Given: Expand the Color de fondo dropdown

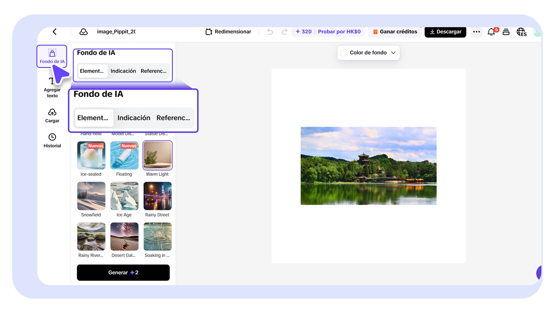Looking at the screenshot, I should click(369, 53).
